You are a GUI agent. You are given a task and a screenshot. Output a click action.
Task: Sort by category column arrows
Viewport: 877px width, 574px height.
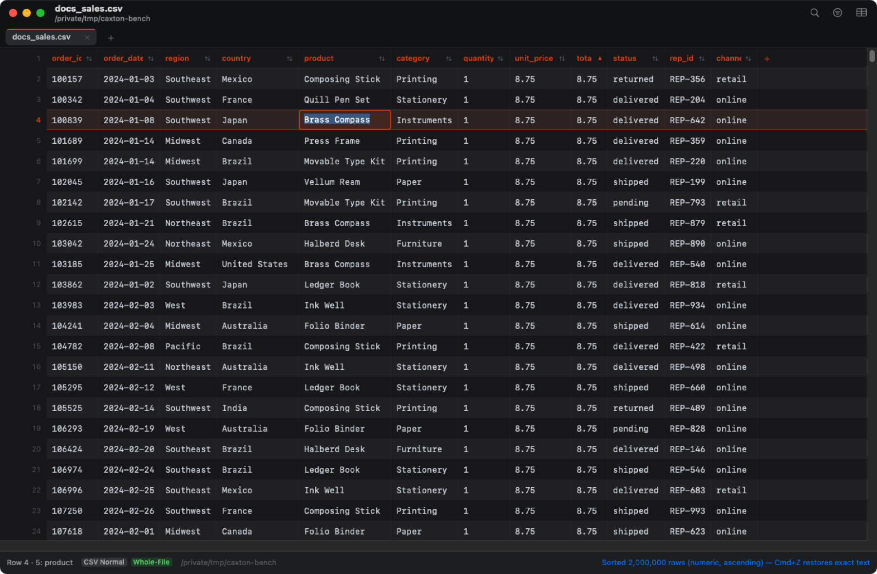click(x=449, y=58)
